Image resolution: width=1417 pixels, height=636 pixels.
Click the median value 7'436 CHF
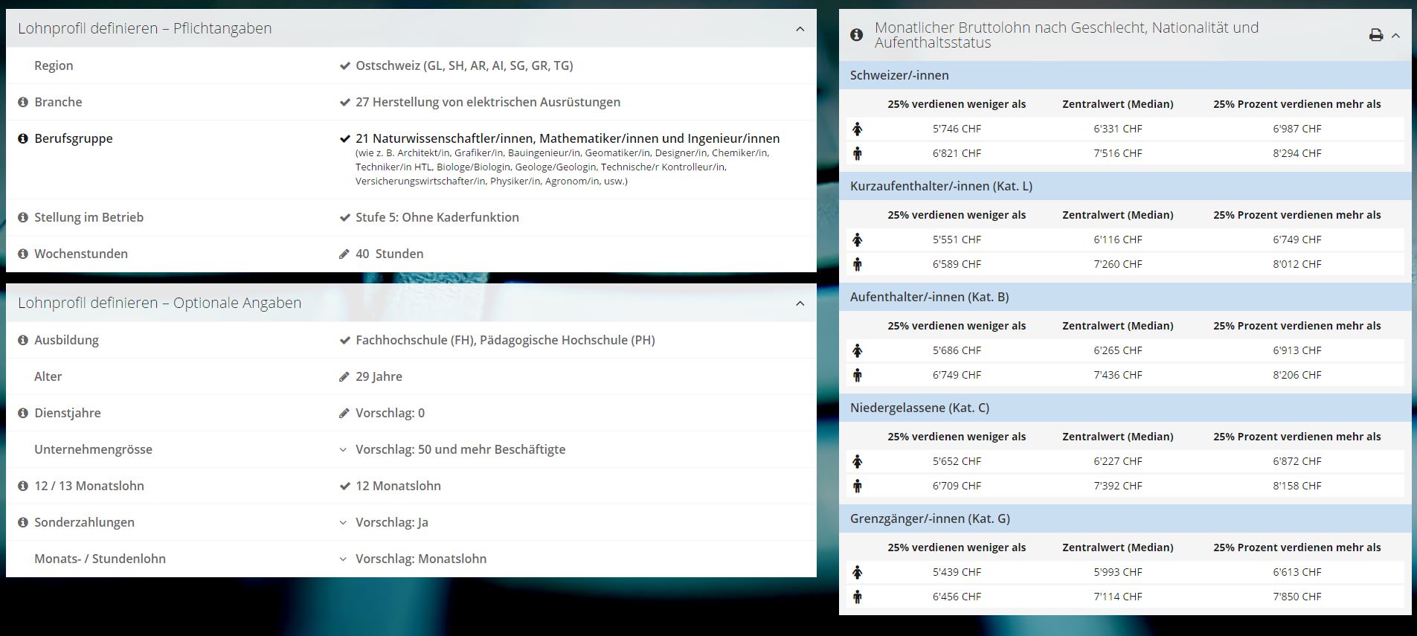coord(1117,375)
